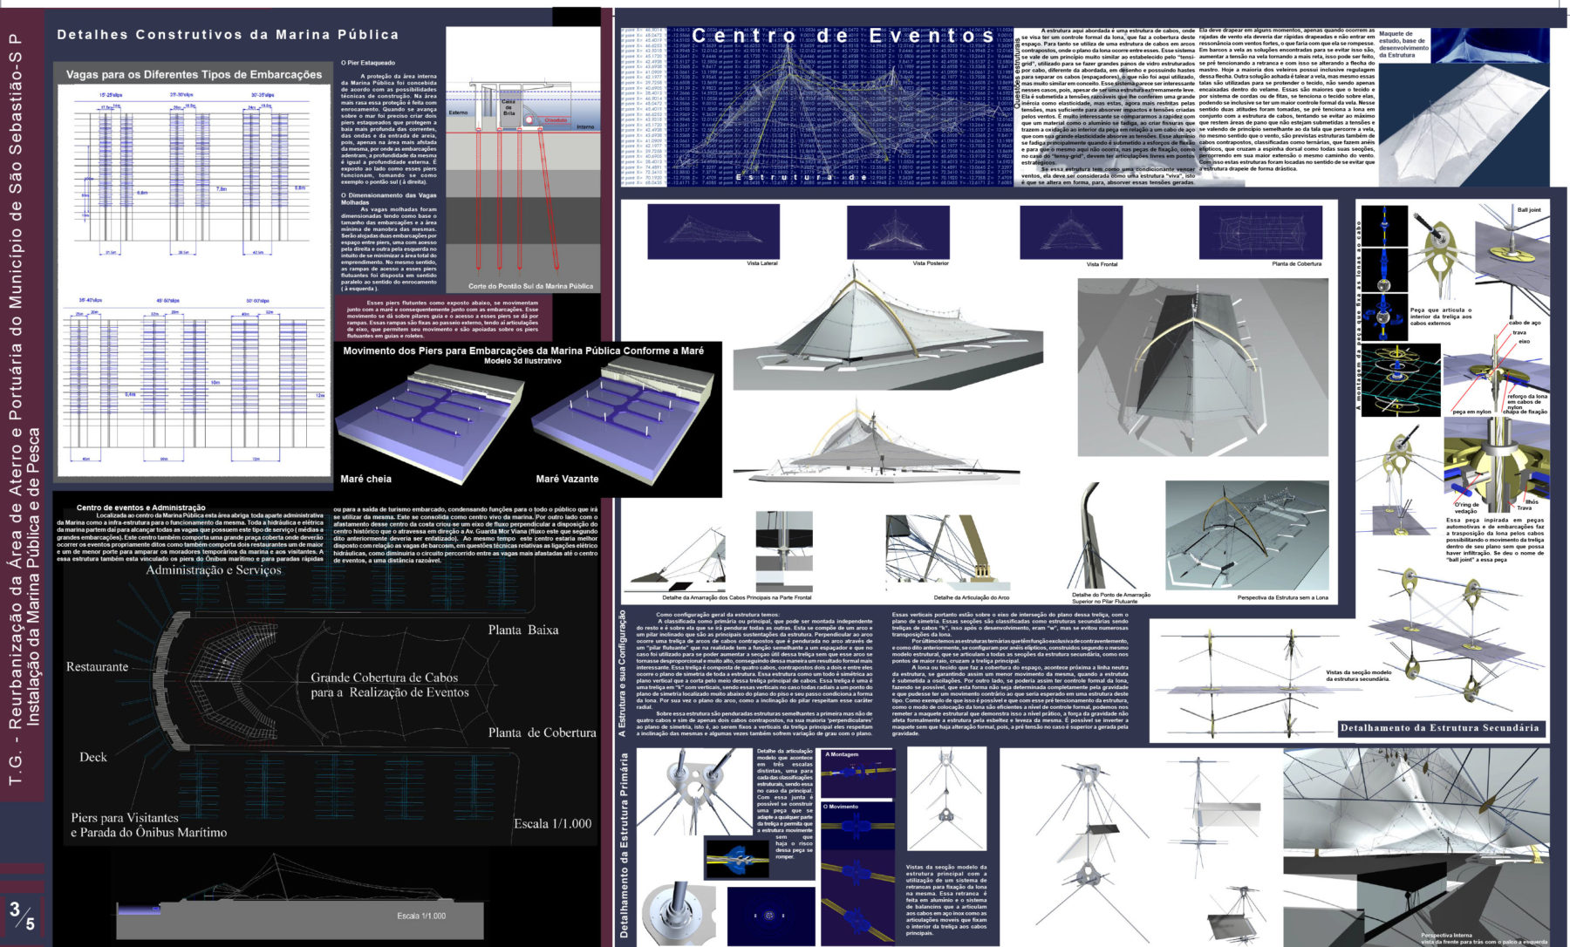Screen dimensions: 1570x947
Task: Select the 'Vista Posterior' view thumbnail
Action: click(x=898, y=231)
